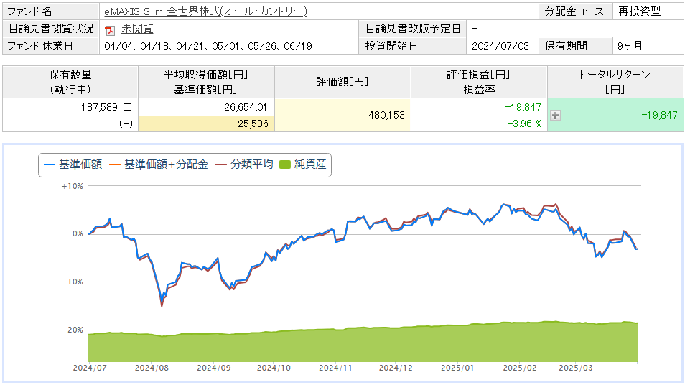Open the 未閲覧 prospectus link
The height and width of the screenshot is (385, 685).
click(x=137, y=29)
